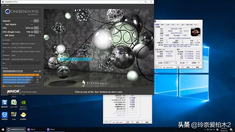Expand the CPU-Z tools dropdown arrow
Image resolution: width=235 pixels, height=132 pixels.
[x=182, y=67]
